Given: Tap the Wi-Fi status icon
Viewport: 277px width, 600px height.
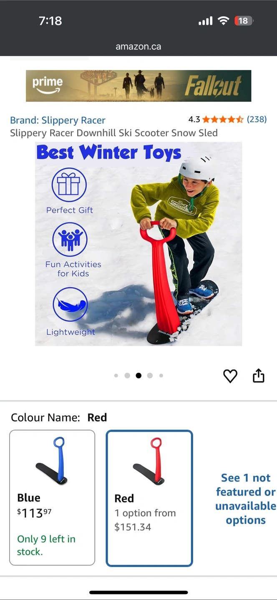Looking at the screenshot, I should tap(224, 20).
